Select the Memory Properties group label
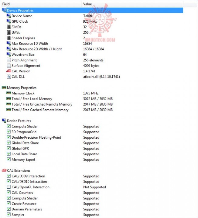The height and width of the screenshot is (218, 198). click(22, 88)
